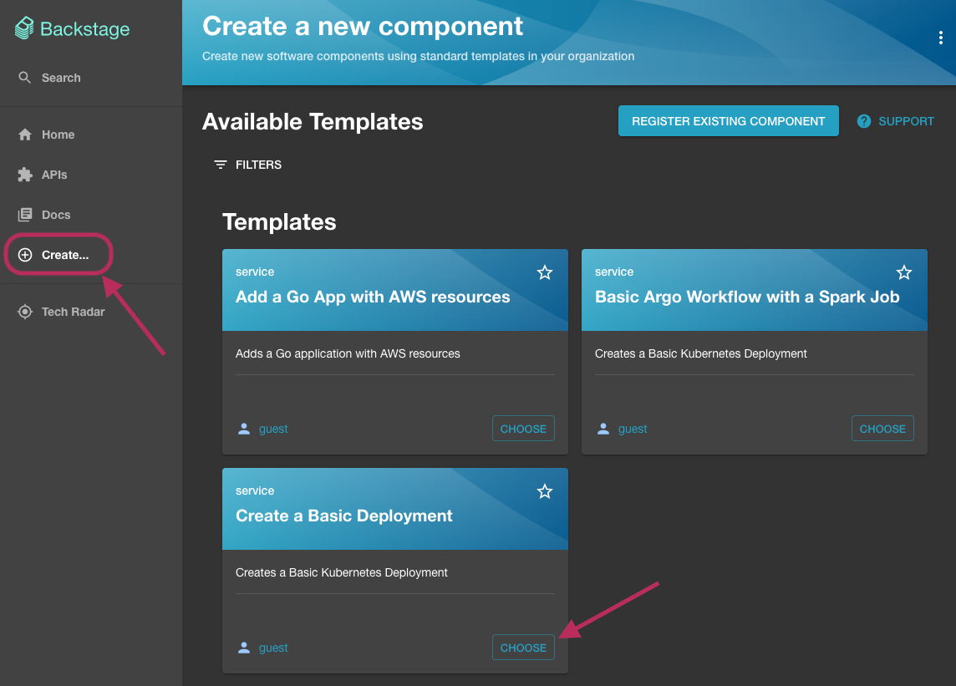Click Register Existing Component button
956x686 pixels.
click(x=728, y=121)
